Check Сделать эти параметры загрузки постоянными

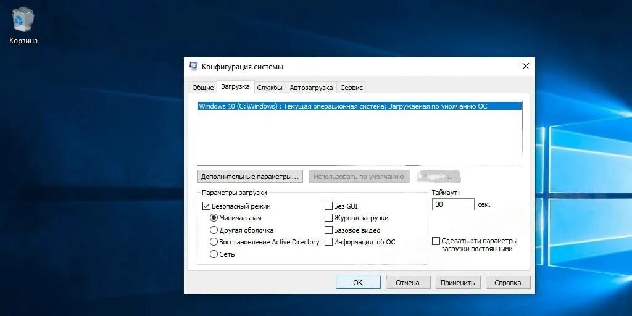click(436, 241)
